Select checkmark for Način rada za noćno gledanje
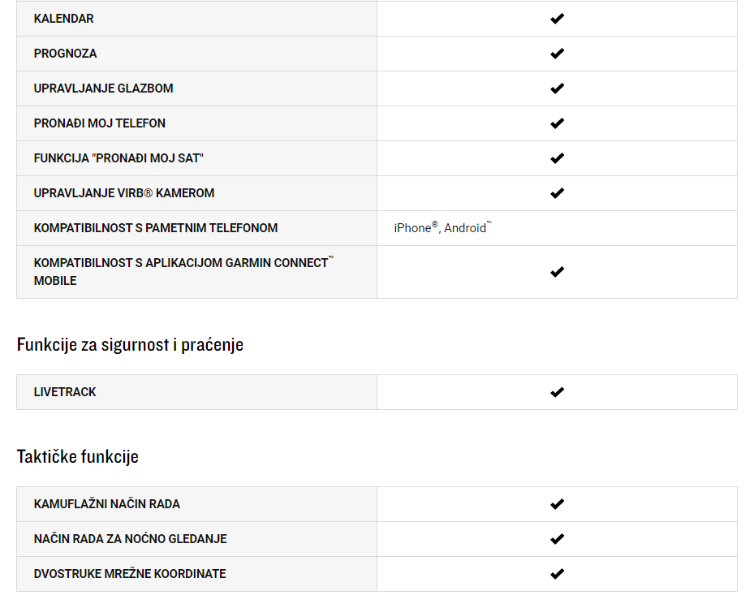Screen dimensions: 754x604 coord(557,539)
